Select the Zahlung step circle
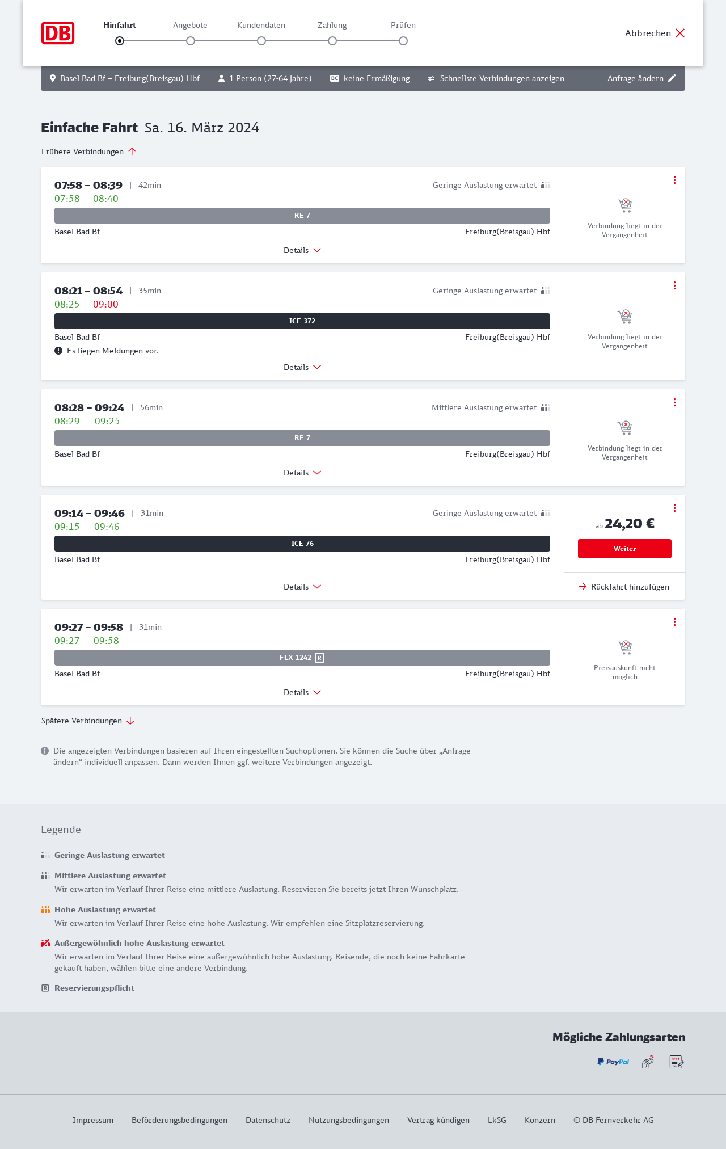Screen dimensions: 726x1149 click(x=332, y=41)
